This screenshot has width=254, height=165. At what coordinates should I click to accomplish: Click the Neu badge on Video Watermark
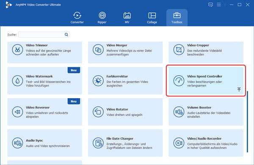(74, 70)
